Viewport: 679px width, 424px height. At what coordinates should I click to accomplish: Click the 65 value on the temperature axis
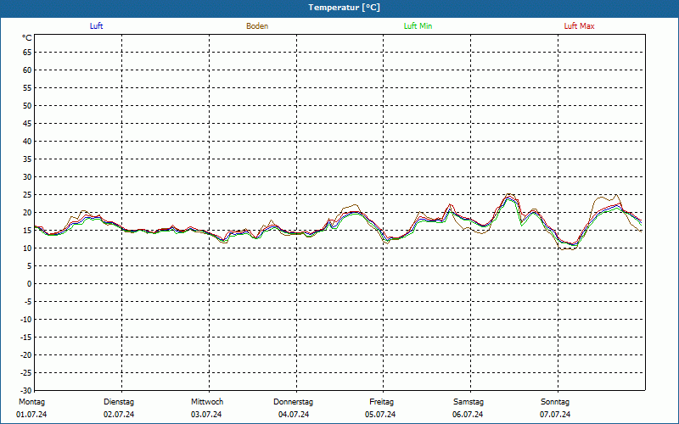[27, 53]
